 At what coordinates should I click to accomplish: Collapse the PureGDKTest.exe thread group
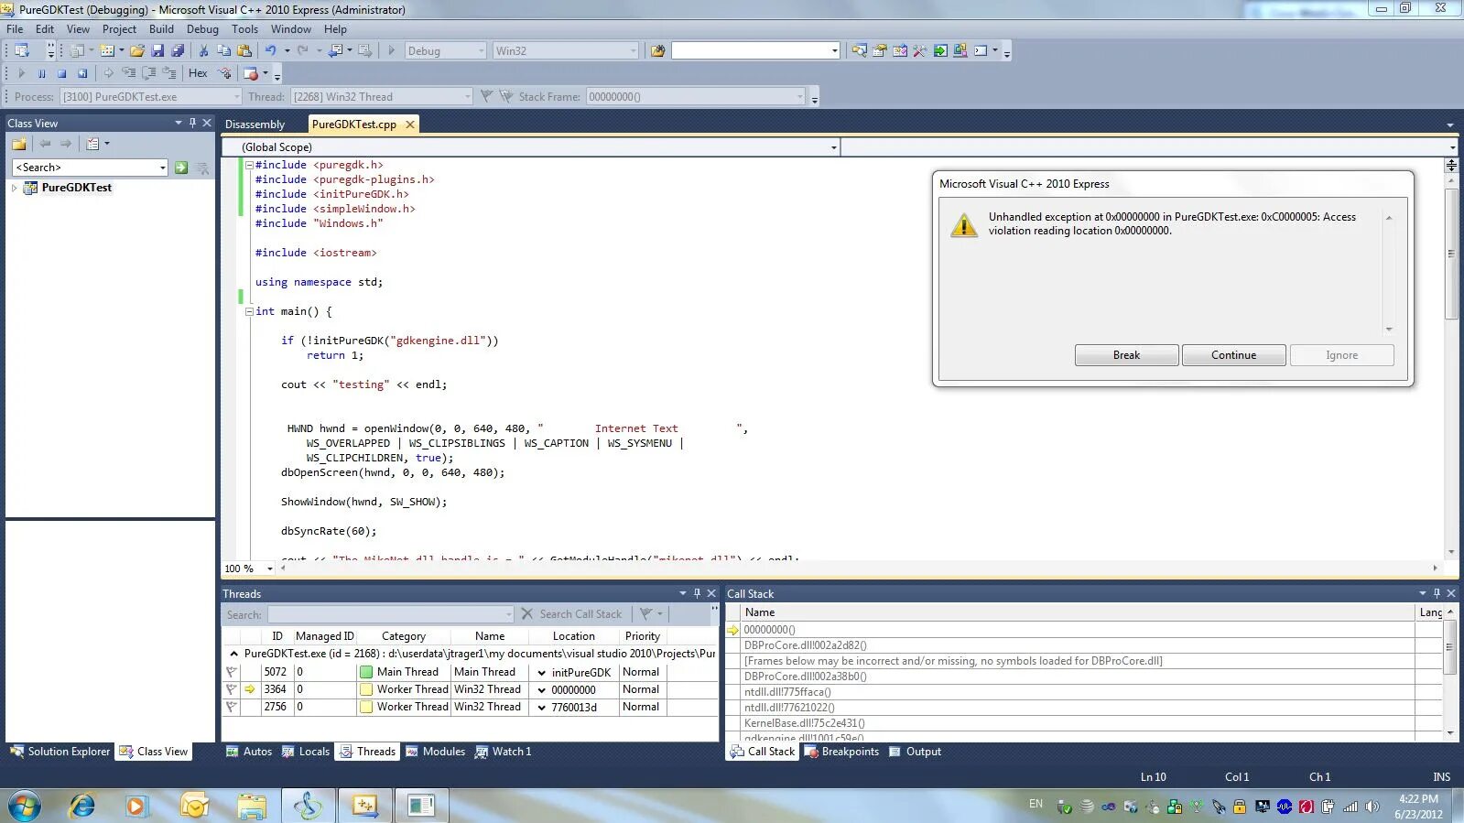233,654
